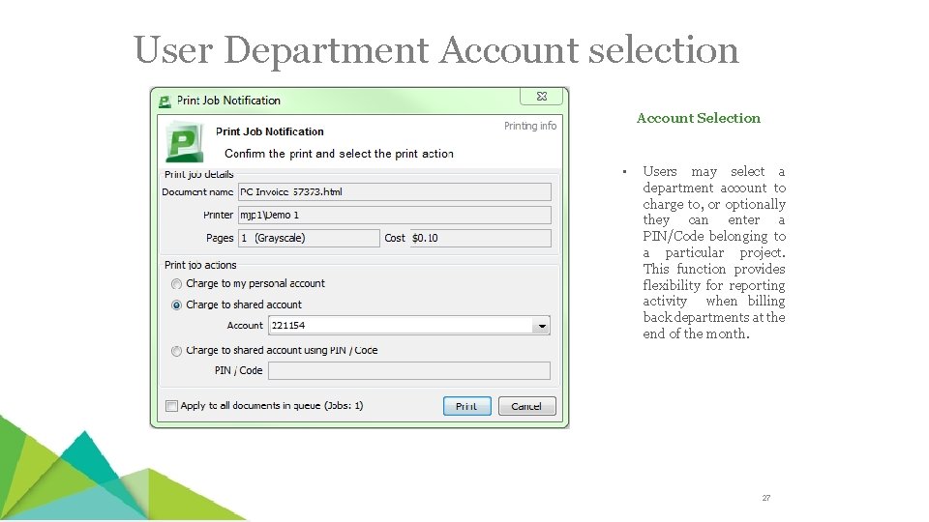Click the Print job details group label

tap(199, 175)
